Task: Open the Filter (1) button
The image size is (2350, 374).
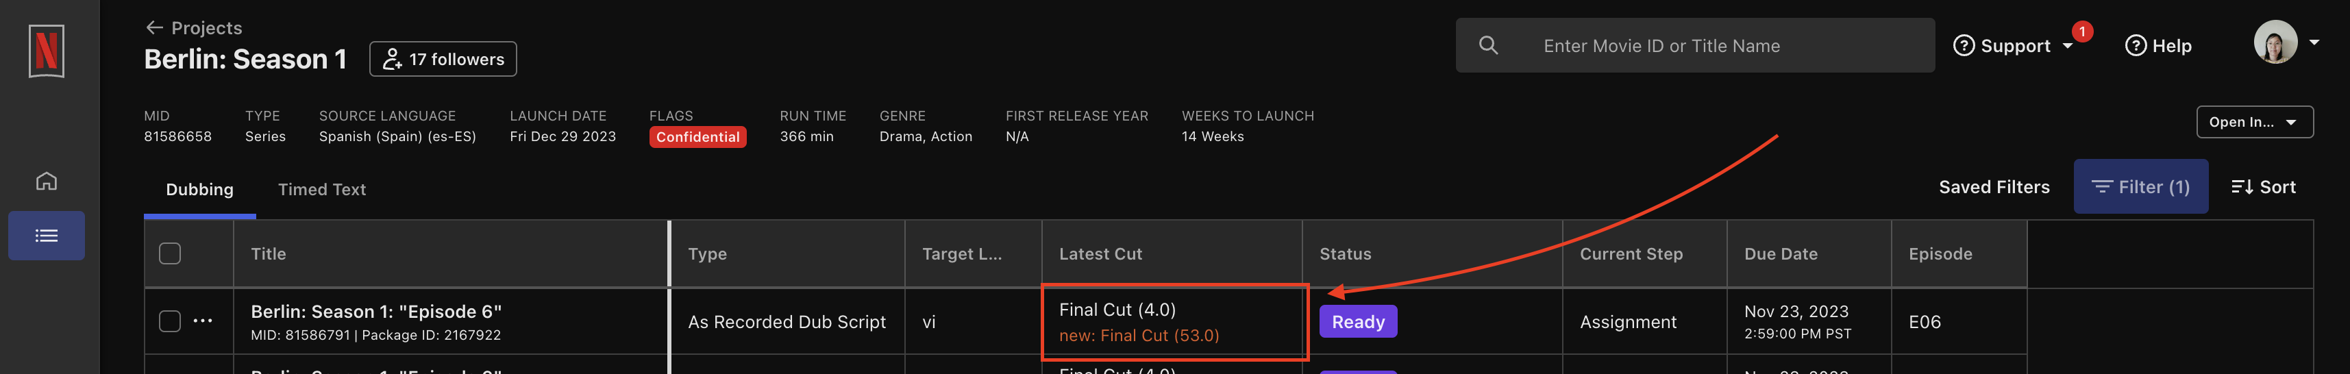Action: pyautogui.click(x=2140, y=187)
